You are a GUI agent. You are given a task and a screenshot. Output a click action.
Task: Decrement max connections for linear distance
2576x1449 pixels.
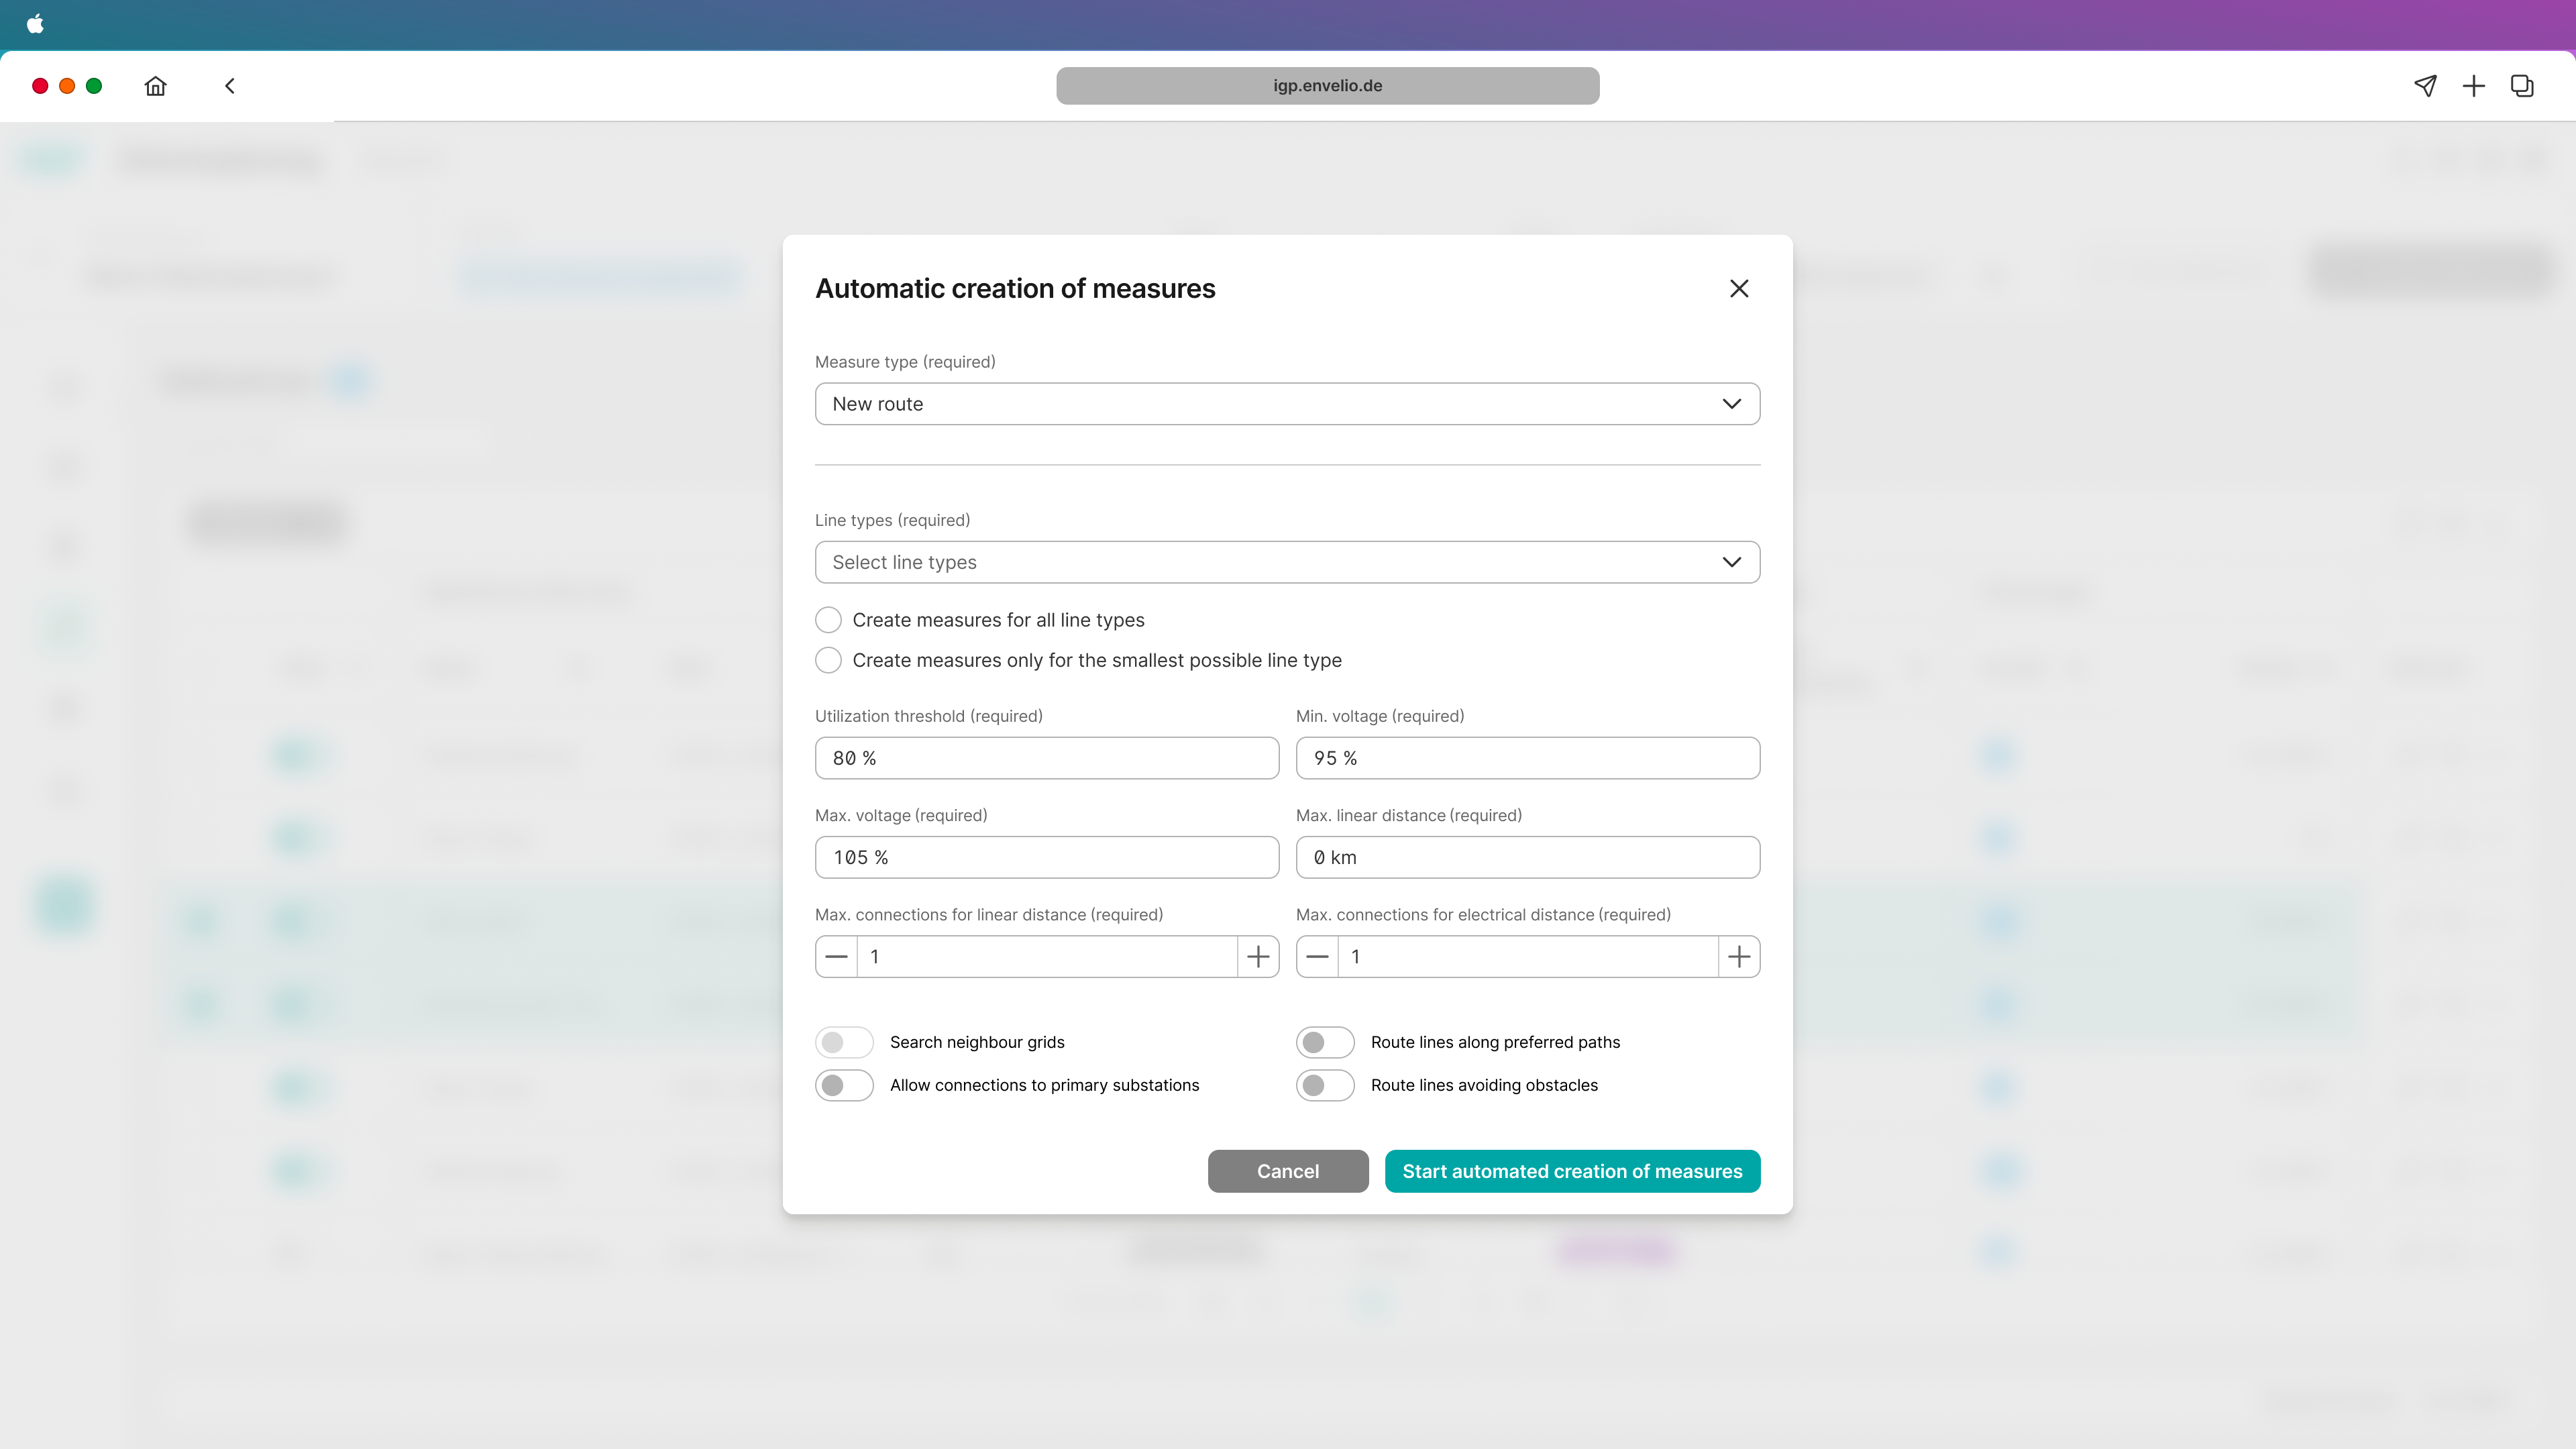tap(836, 956)
